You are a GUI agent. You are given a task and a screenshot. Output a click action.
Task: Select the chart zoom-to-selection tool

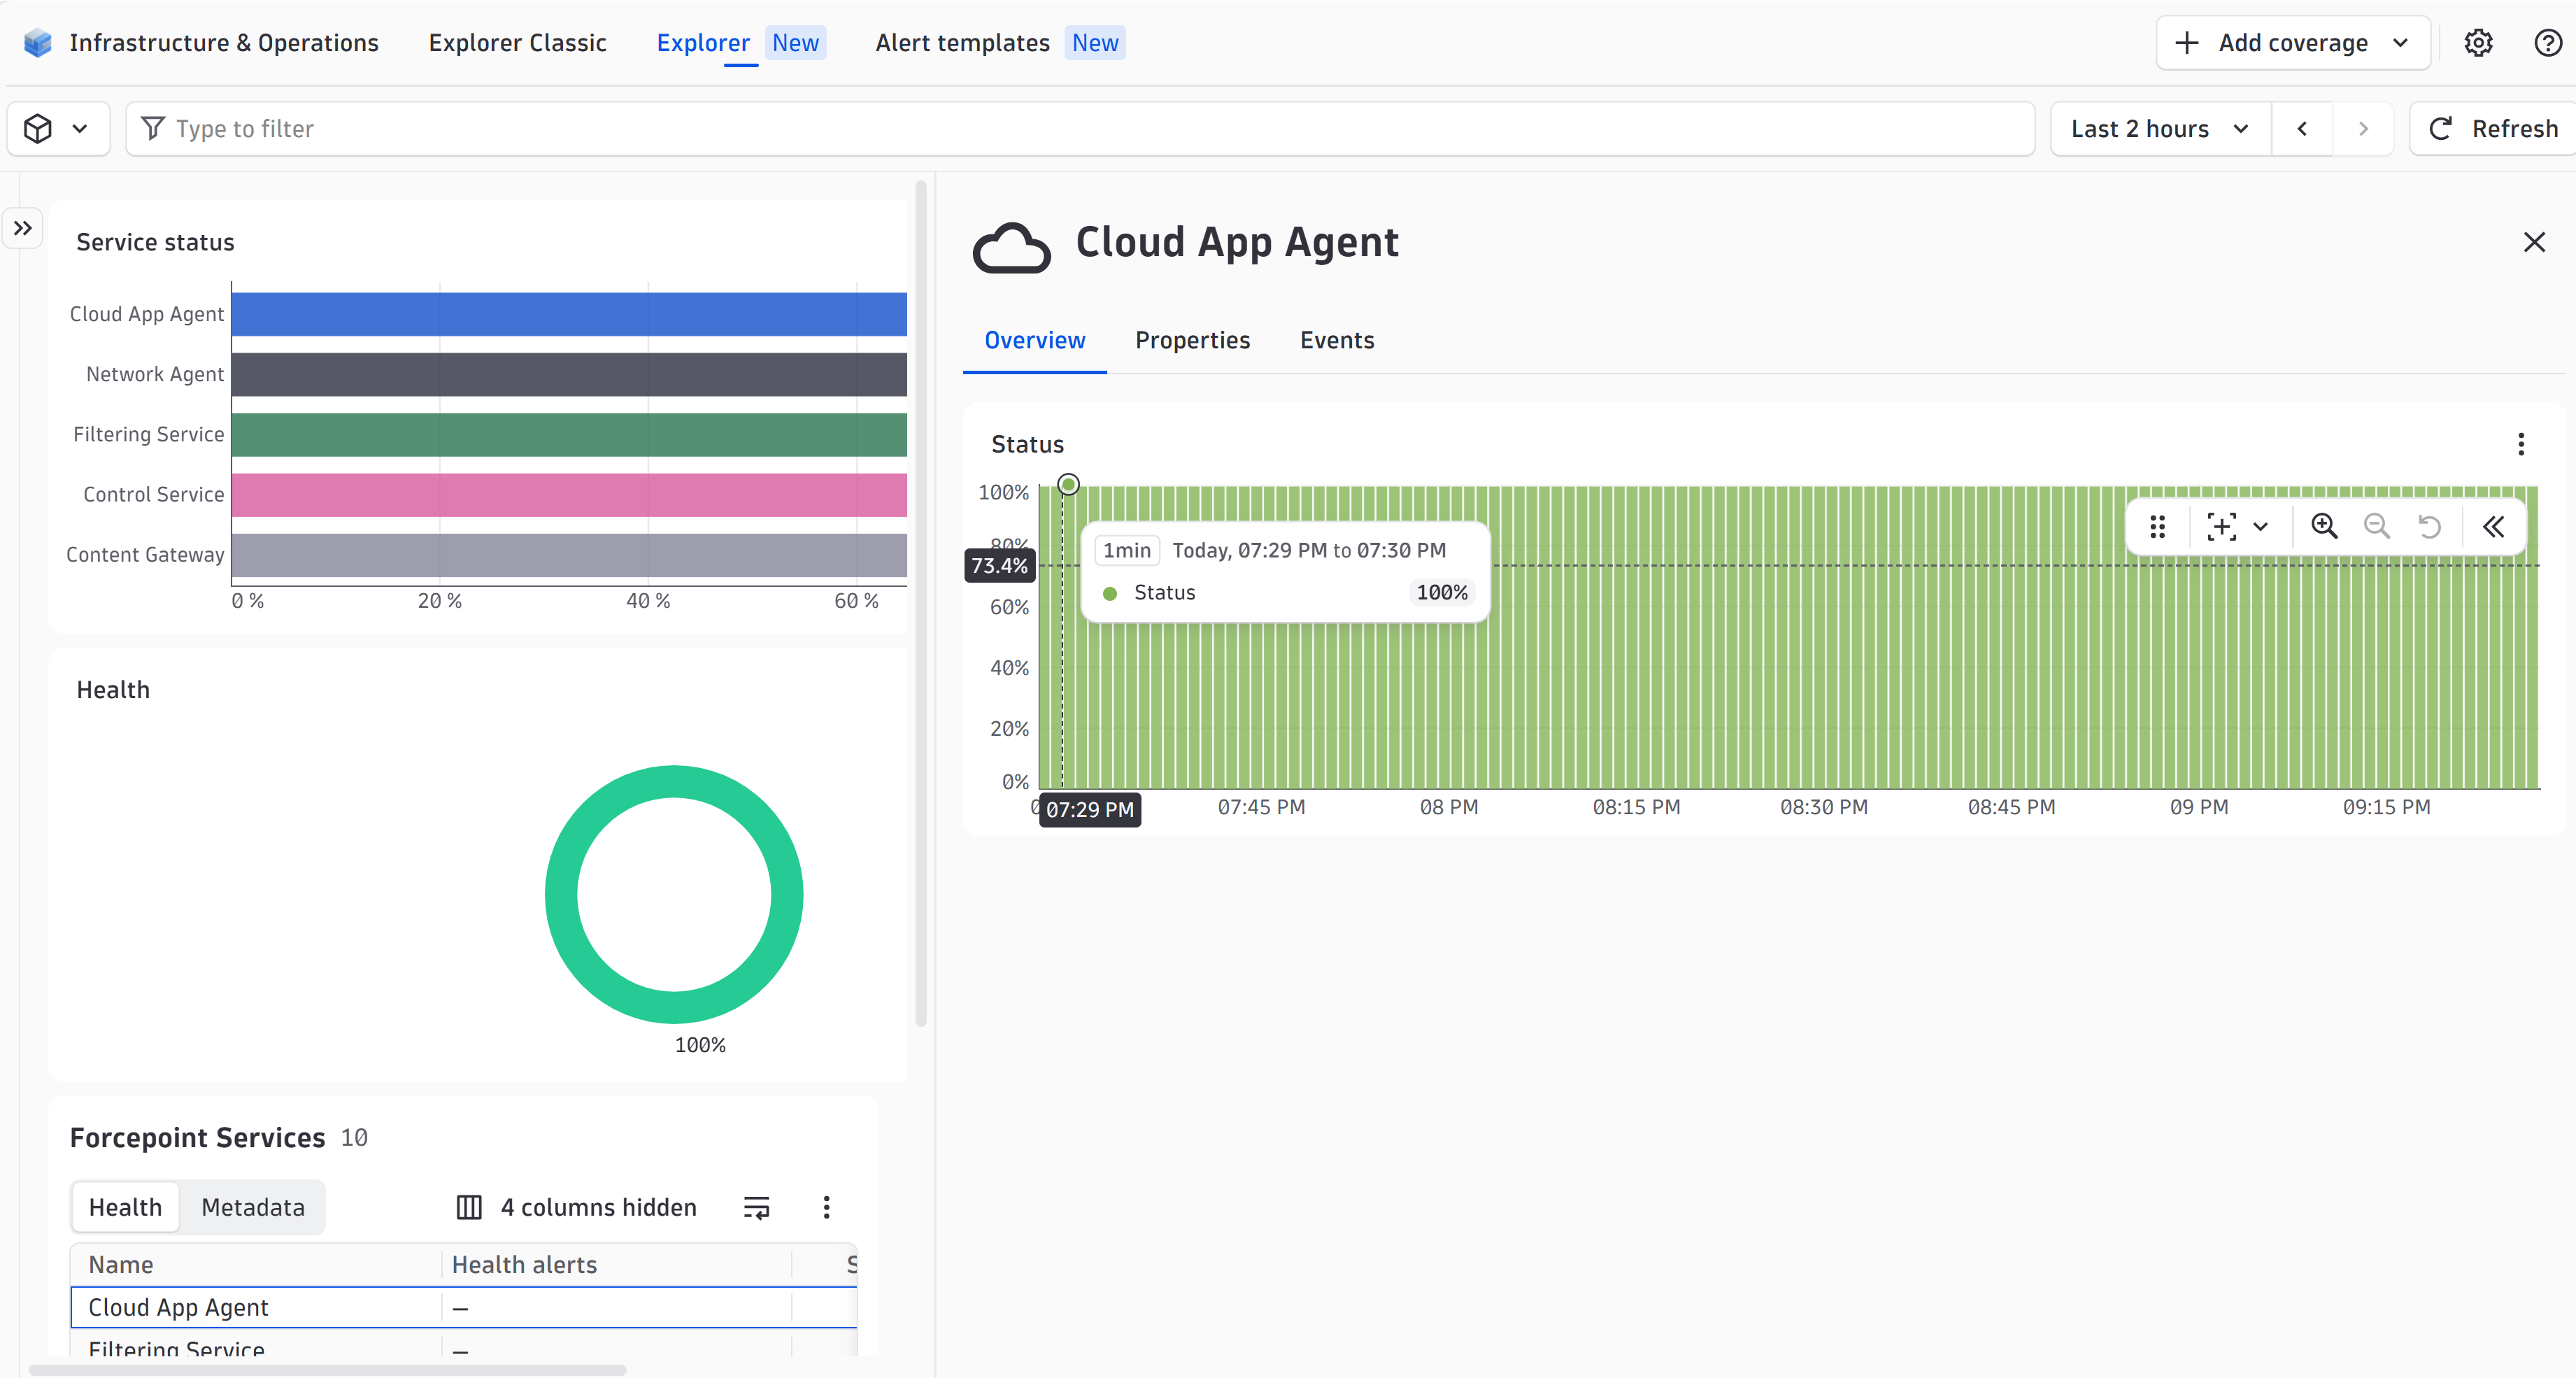(x=2221, y=526)
